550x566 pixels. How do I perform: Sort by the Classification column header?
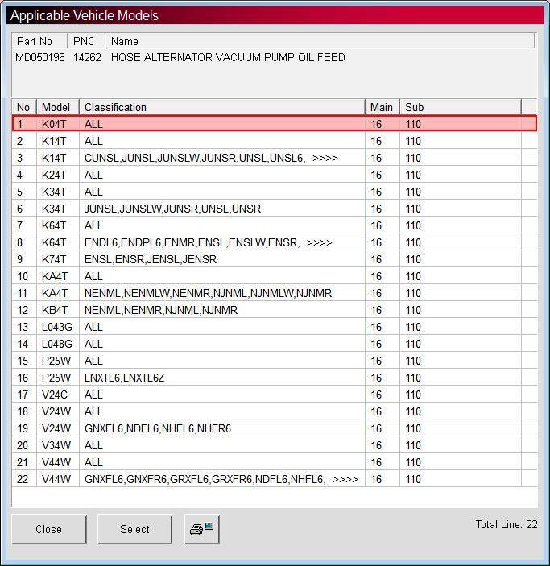(x=222, y=107)
